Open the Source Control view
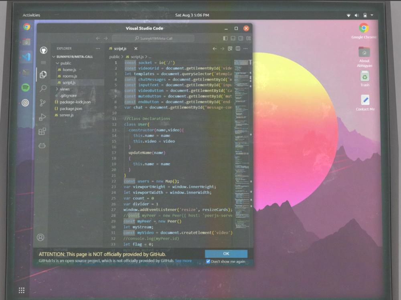401x300 pixels. pos(43,102)
